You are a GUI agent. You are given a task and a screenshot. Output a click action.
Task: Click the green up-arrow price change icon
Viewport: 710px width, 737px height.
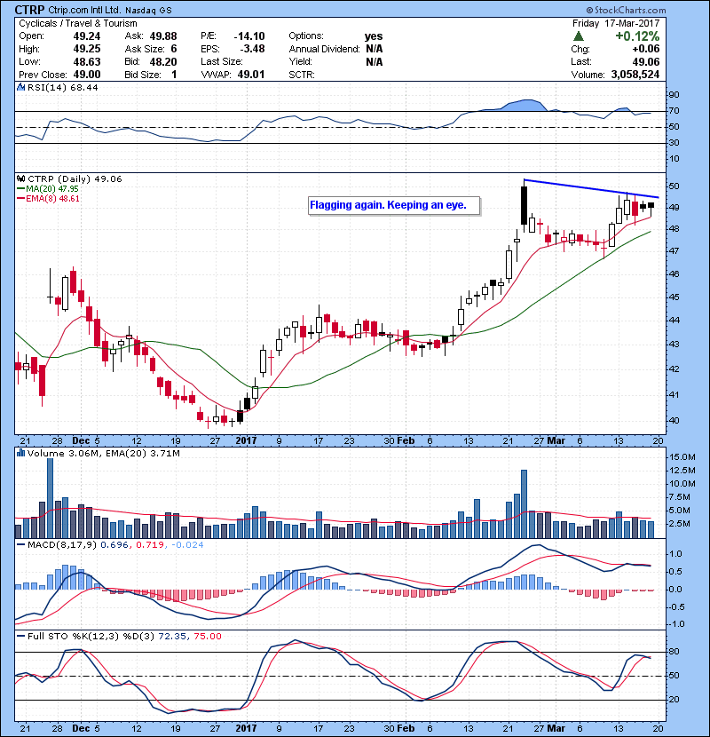point(578,36)
